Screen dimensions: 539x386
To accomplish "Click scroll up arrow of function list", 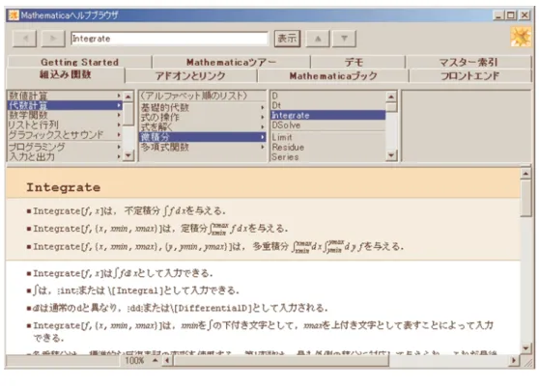I will point(391,96).
